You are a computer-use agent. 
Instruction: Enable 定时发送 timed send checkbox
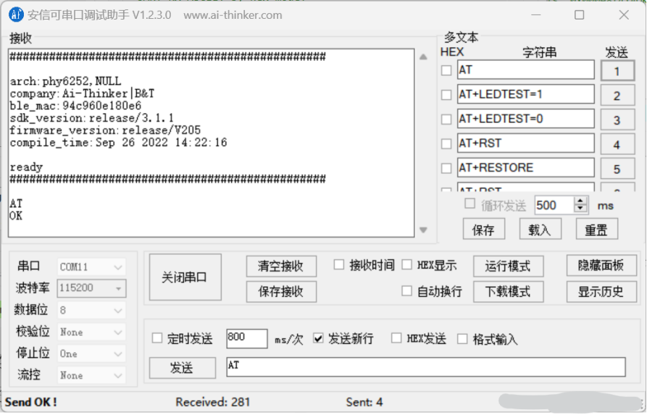tap(157, 338)
